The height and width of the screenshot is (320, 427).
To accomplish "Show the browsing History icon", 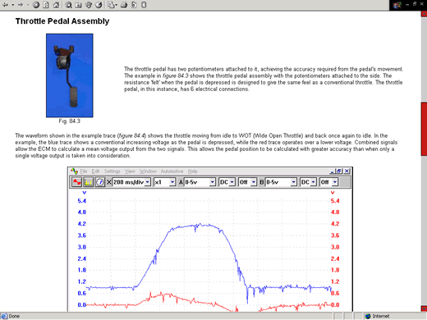I will (x=99, y=5).
